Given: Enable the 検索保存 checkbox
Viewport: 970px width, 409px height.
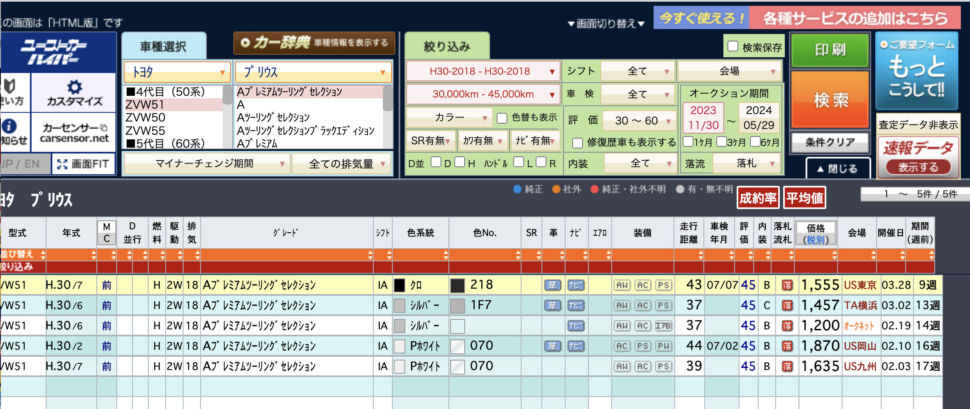Looking at the screenshot, I should pos(733,46).
